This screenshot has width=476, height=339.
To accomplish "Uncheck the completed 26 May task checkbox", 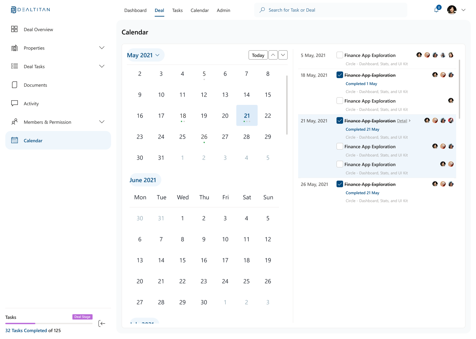I will pyautogui.click(x=339, y=184).
